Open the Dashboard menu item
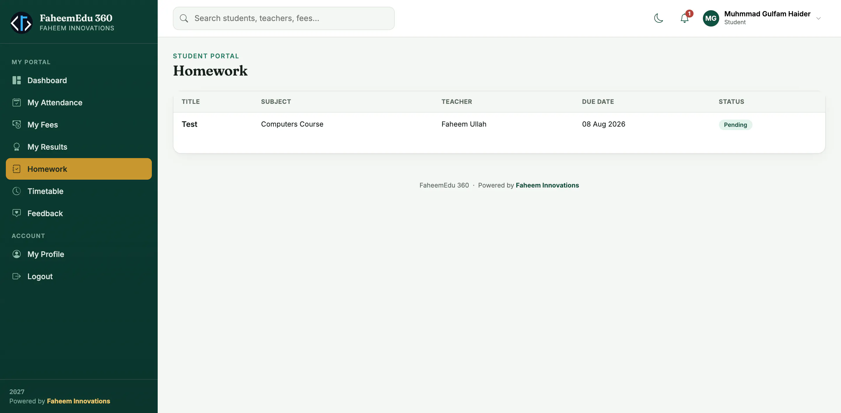This screenshot has height=413, width=841. click(x=79, y=80)
